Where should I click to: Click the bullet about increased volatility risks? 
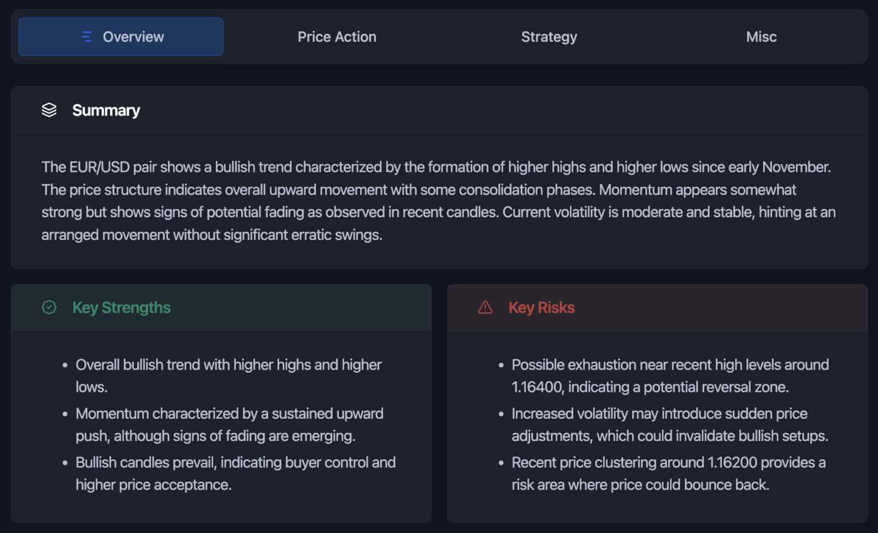tap(670, 424)
